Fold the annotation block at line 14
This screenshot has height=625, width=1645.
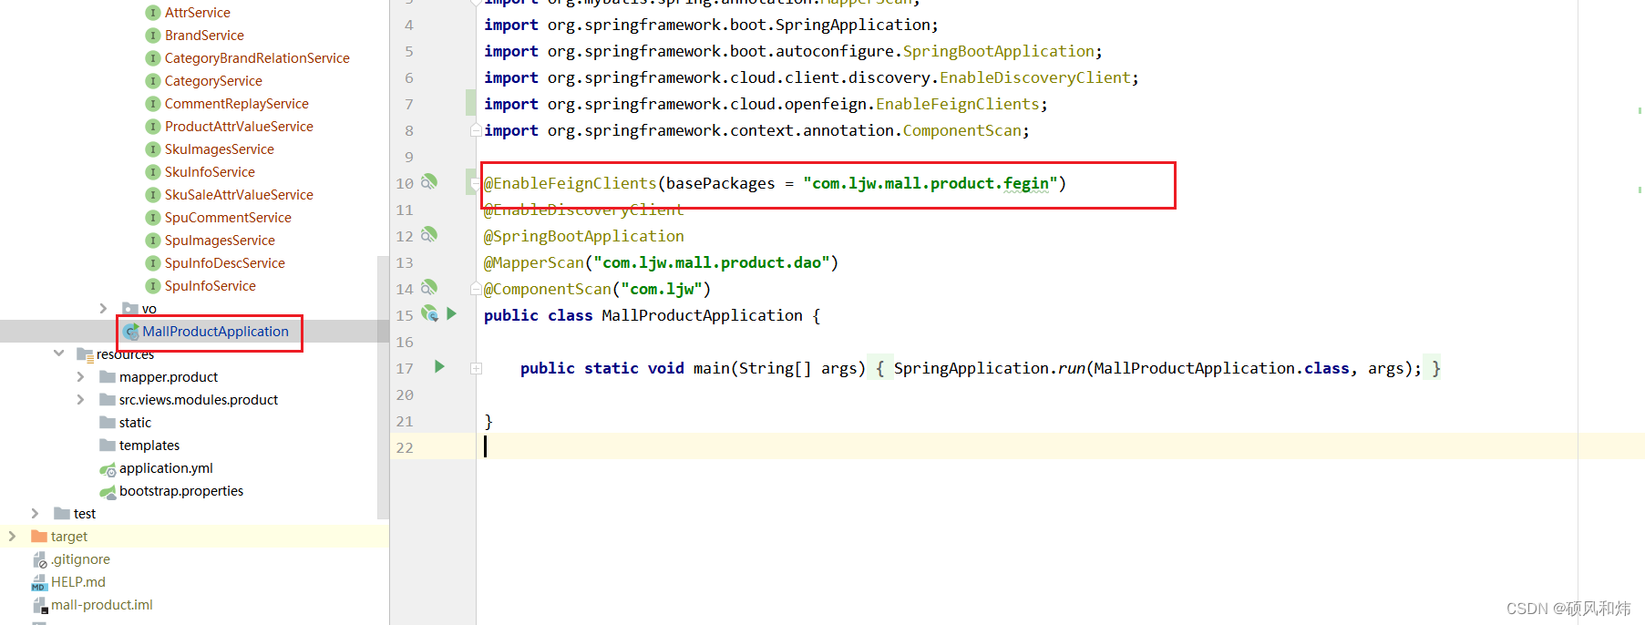point(476,289)
